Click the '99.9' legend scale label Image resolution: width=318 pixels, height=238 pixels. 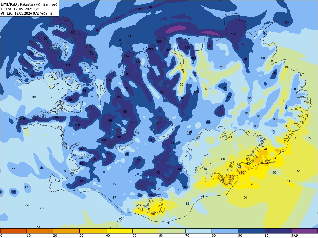click(294, 235)
